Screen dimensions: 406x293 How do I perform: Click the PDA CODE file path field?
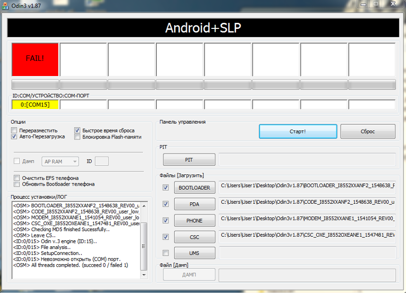[x=307, y=204]
